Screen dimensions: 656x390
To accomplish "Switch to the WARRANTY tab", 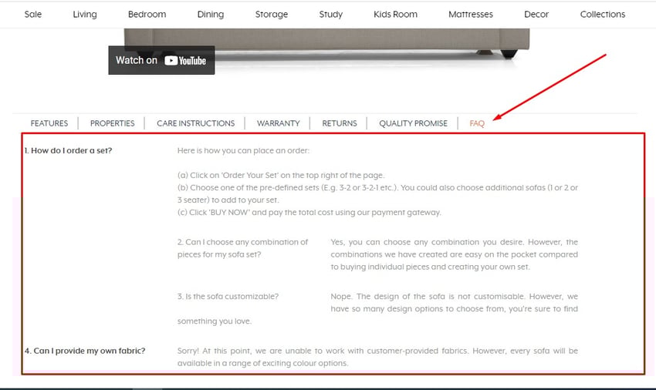I will [278, 123].
